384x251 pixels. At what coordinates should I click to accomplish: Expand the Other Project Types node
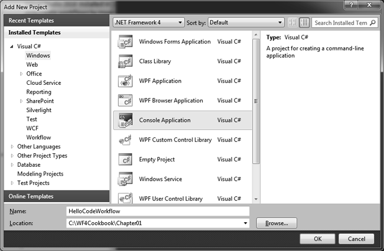[12, 156]
